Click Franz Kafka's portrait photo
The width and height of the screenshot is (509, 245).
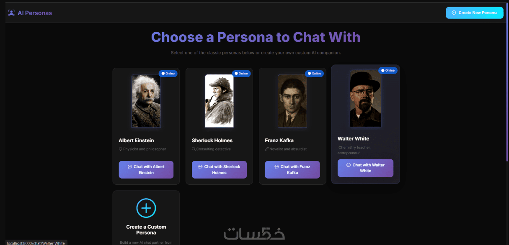(292, 101)
